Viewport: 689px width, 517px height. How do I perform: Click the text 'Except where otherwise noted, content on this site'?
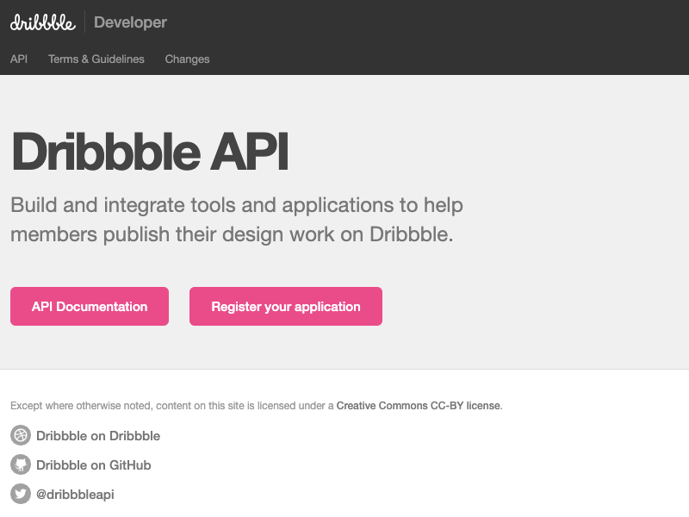[127, 405]
